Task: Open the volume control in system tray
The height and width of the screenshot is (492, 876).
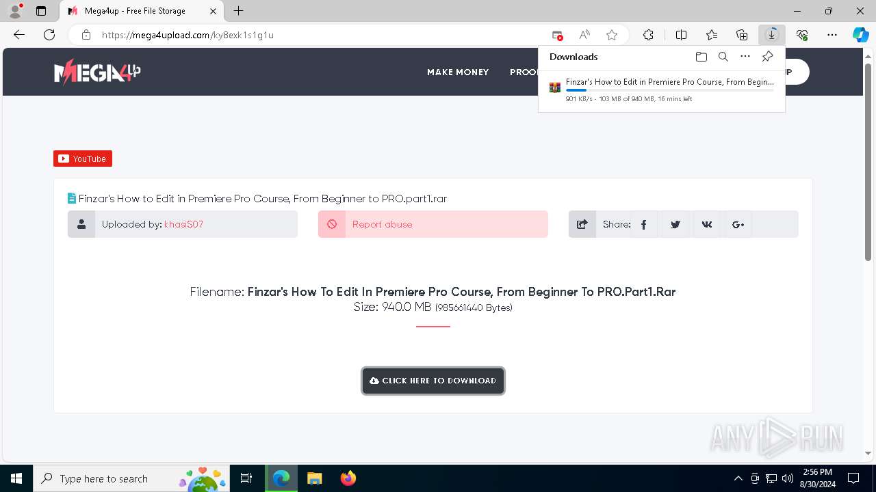Action: click(x=788, y=478)
